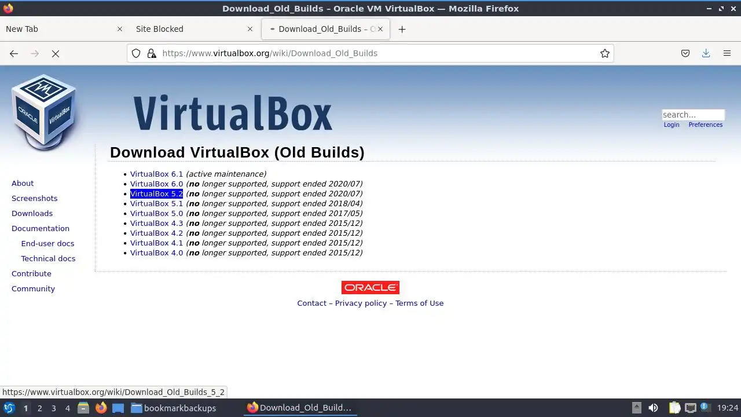
Task: Open the update notifier tray icon
Action: (x=705, y=408)
